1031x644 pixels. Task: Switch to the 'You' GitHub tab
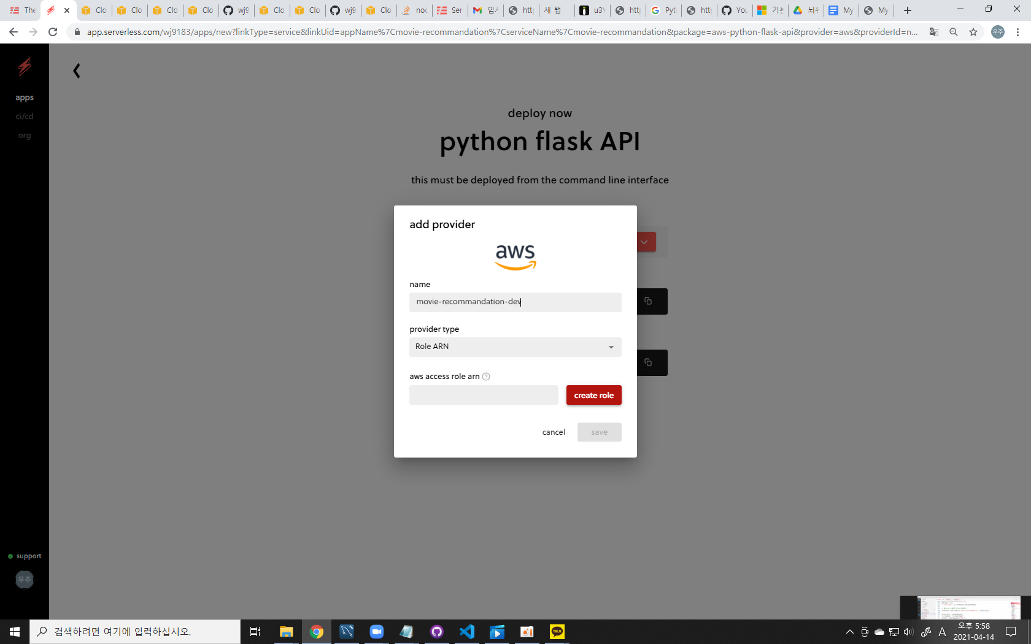coord(735,10)
